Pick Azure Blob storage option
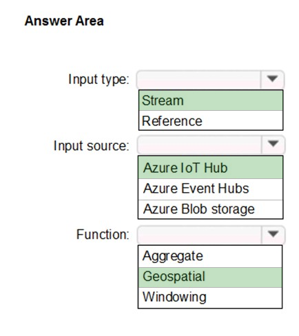The height and width of the screenshot is (336, 299). click(x=210, y=209)
